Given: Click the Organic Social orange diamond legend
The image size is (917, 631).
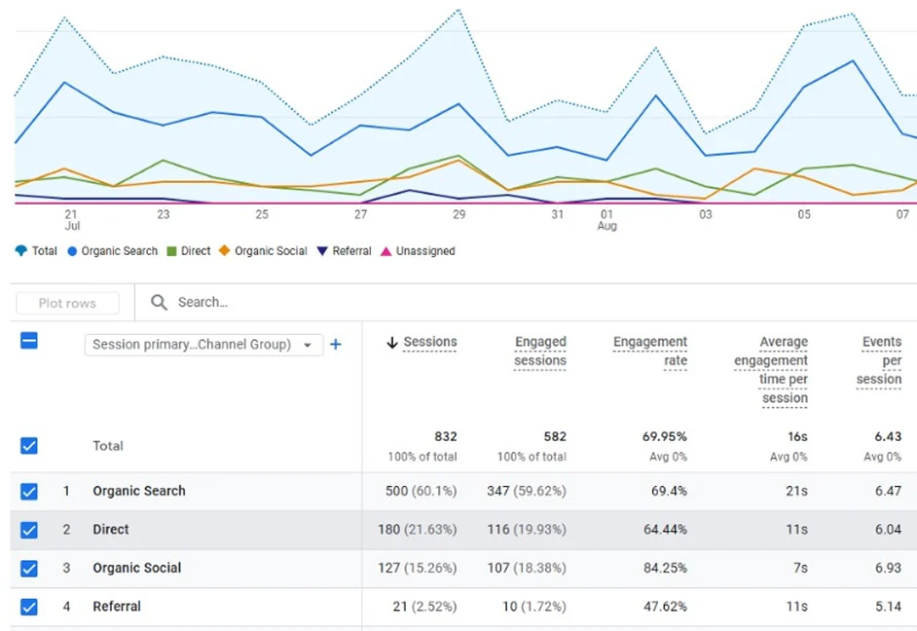Looking at the screenshot, I should pyautogui.click(x=225, y=251).
